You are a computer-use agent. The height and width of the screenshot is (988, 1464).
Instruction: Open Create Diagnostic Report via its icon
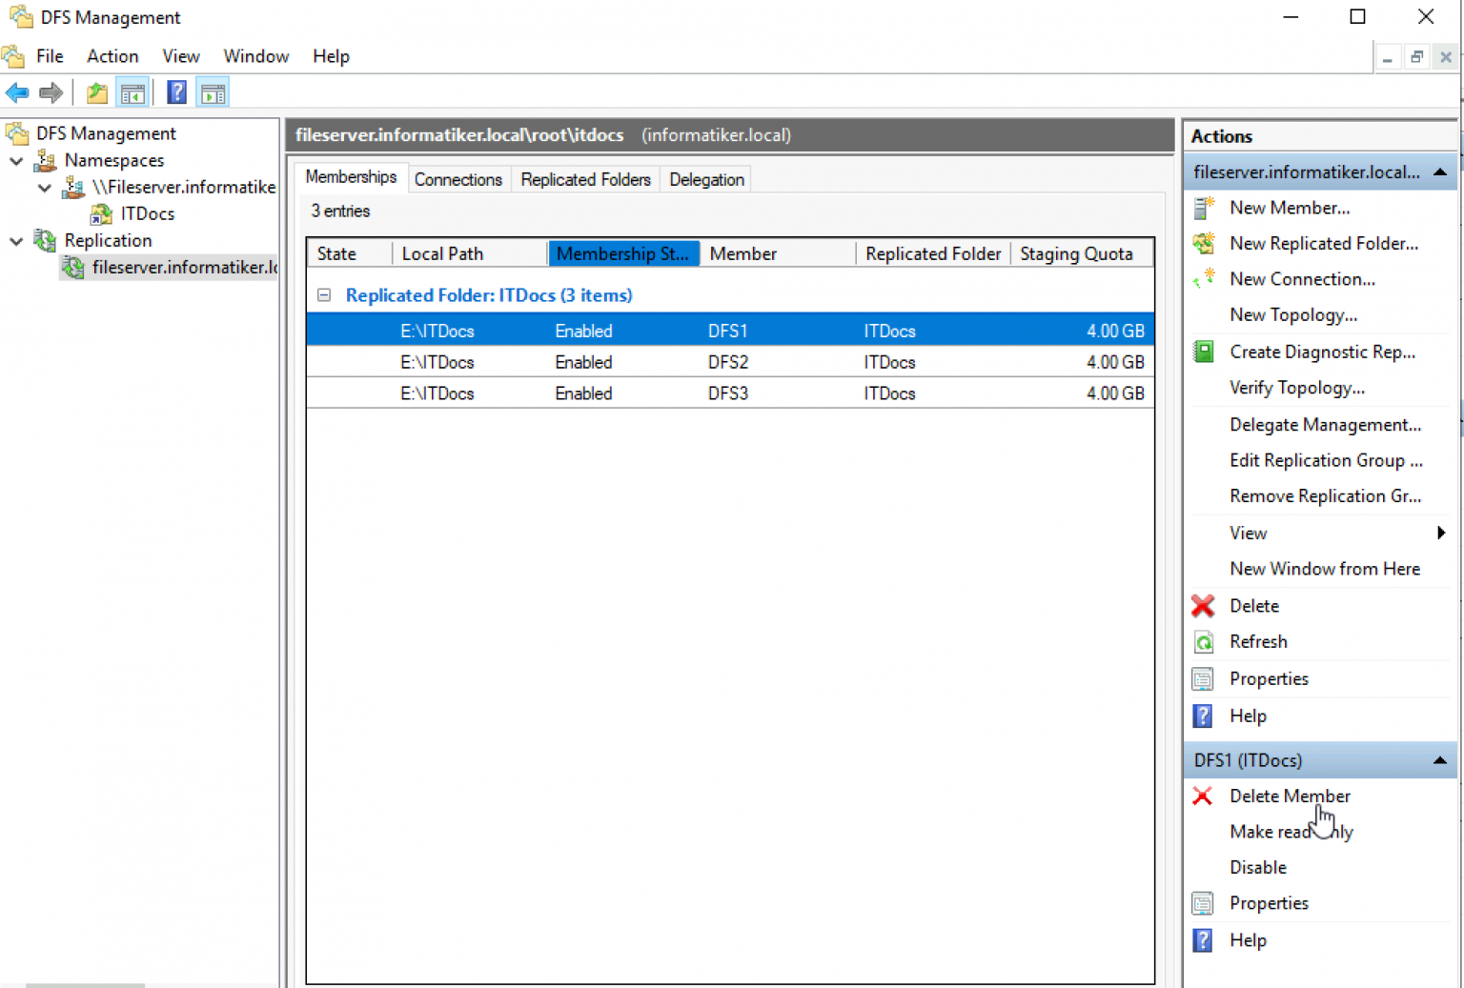point(1203,351)
